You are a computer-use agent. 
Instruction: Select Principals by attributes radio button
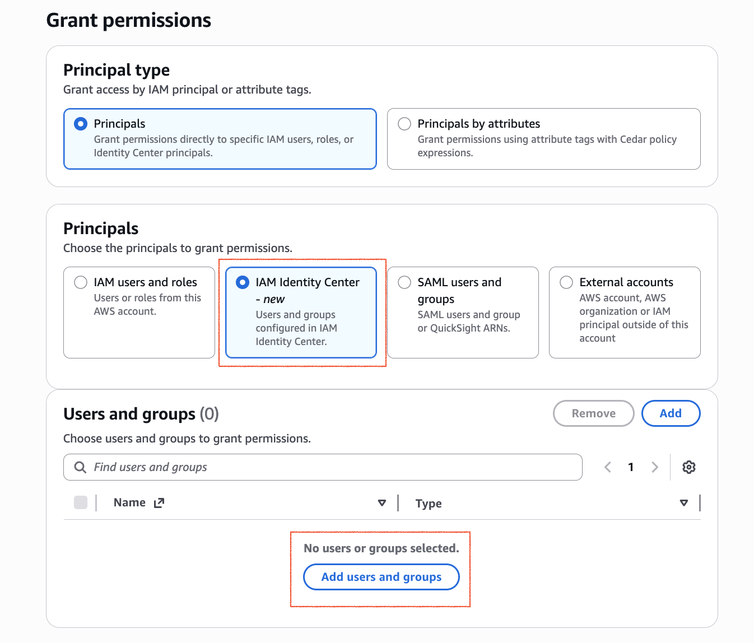[404, 124]
